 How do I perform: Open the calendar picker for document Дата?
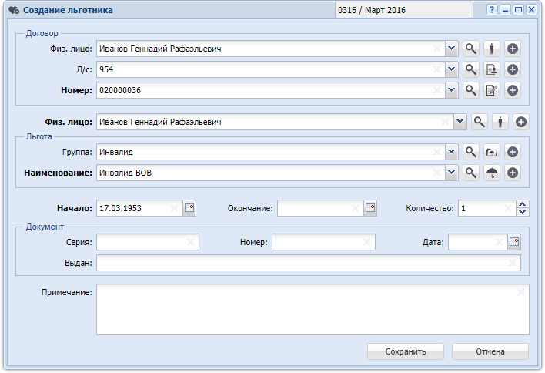click(514, 242)
